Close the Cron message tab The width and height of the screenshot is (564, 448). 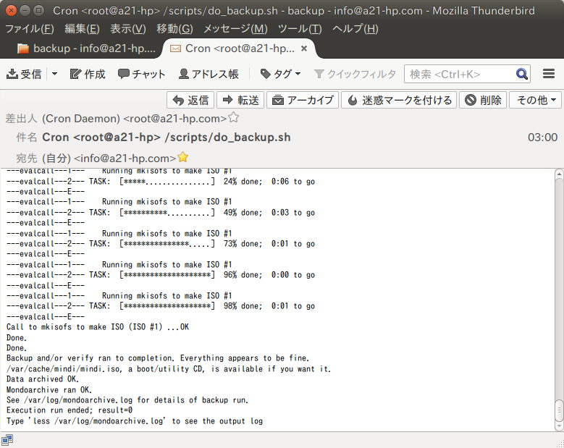(x=304, y=48)
